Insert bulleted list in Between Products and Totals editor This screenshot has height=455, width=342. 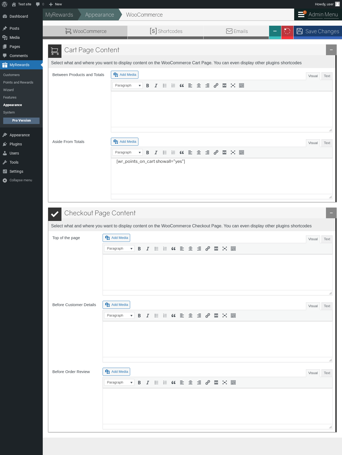[165, 85]
